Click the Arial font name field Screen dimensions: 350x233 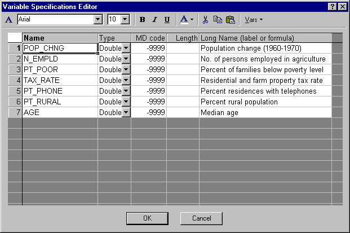(56, 19)
